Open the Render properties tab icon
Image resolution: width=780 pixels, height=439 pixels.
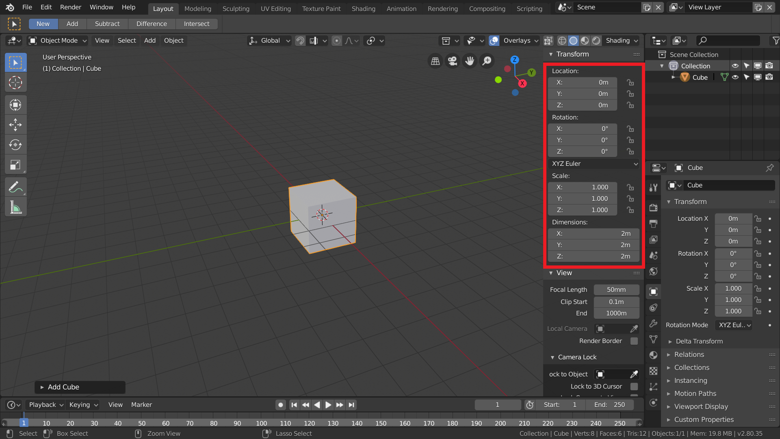[653, 208]
